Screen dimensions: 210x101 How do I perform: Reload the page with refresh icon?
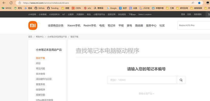pyautogui.click(x=11, y=3)
